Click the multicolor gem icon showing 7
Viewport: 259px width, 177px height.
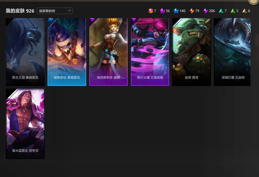pyautogui.click(x=151, y=11)
